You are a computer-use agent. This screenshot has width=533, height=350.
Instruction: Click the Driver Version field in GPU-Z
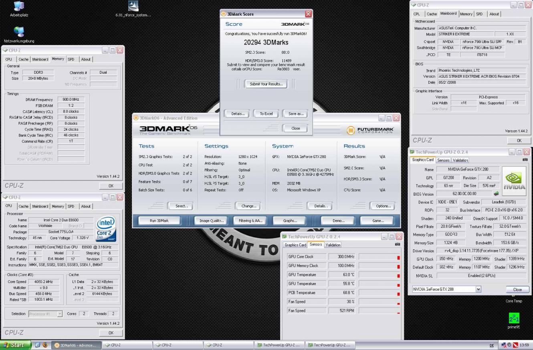pyautogui.click(x=481, y=251)
